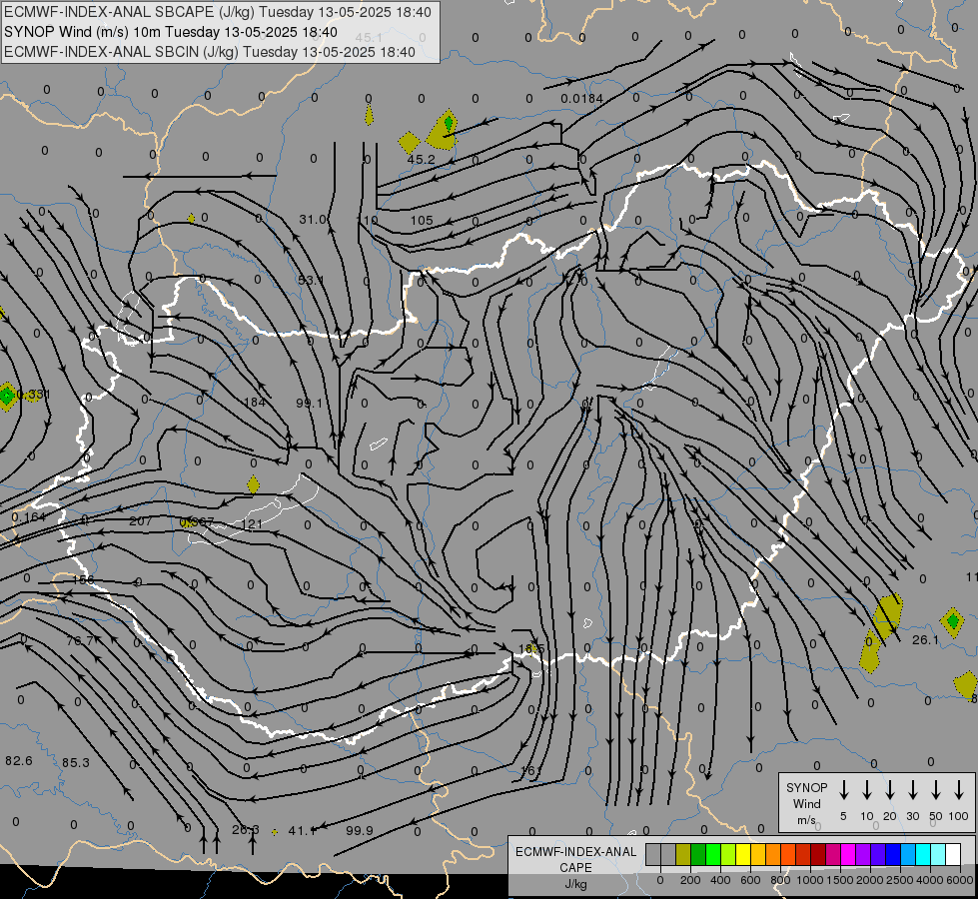Click the 50 m/s wind arrow in legend
Viewport: 978px width, 899px height.
pyautogui.click(x=936, y=790)
